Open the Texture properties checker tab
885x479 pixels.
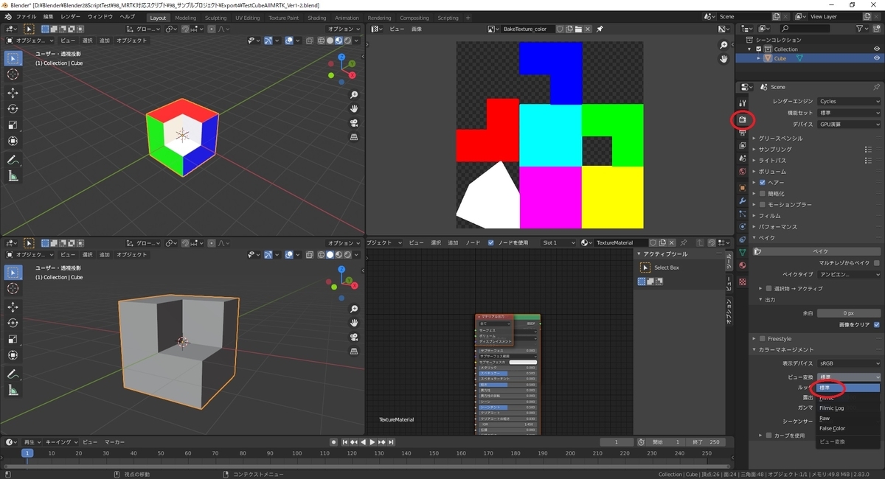[743, 282]
